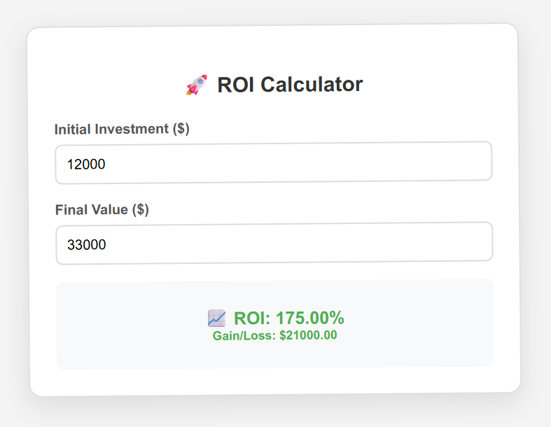Viewport: 551px width, 427px height.
Task: Click the ROI Calculator heading text
Action: (289, 85)
